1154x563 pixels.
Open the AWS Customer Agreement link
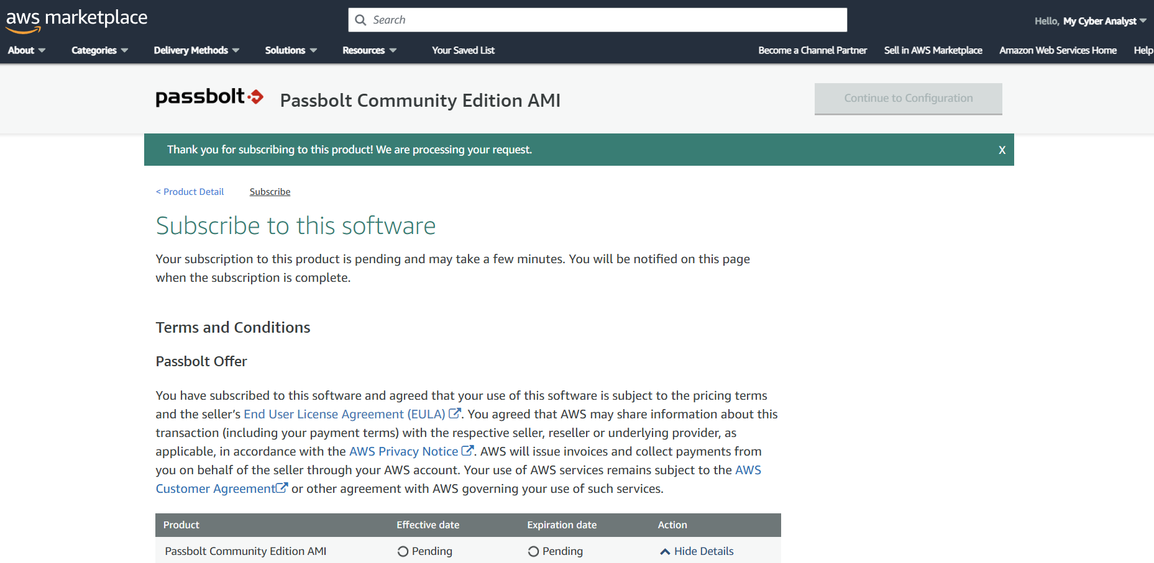tap(215, 489)
